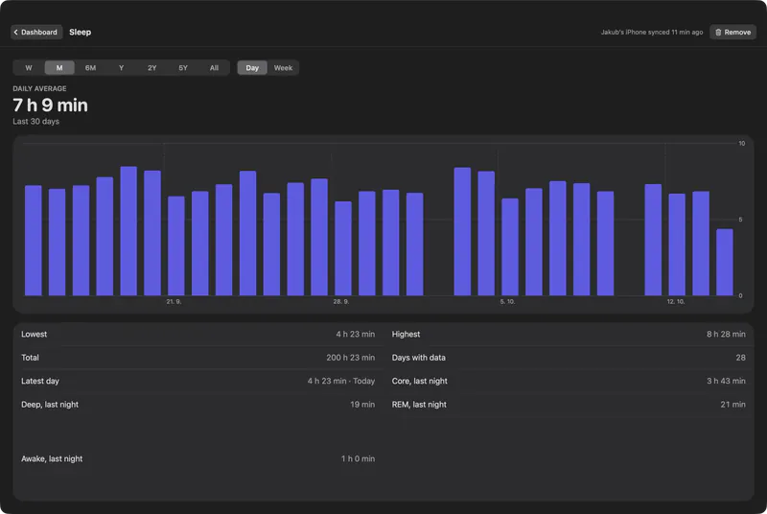Click the 10 y-axis label on the chart
The width and height of the screenshot is (767, 514).
(741, 143)
